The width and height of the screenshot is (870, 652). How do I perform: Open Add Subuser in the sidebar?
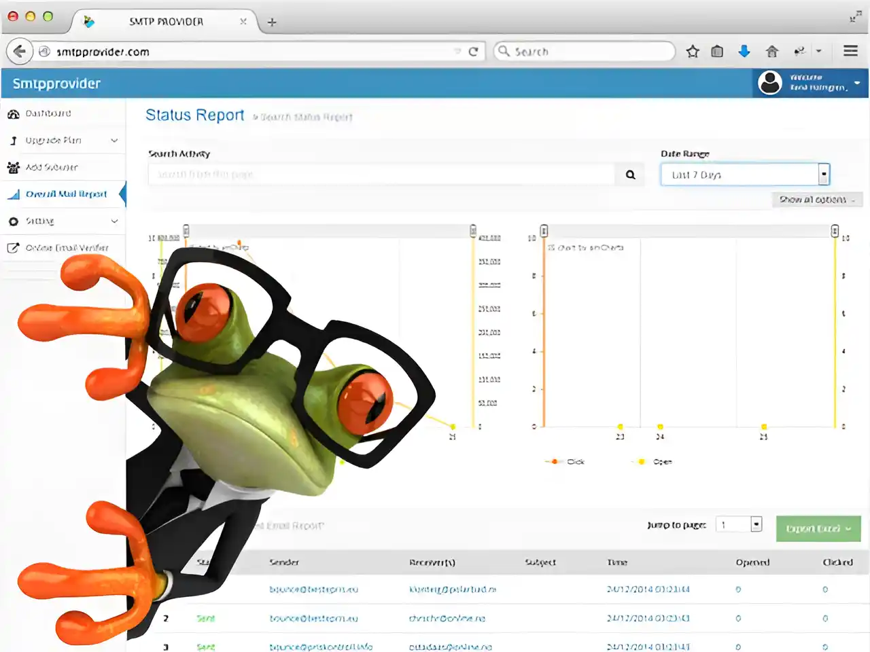pyautogui.click(x=52, y=167)
